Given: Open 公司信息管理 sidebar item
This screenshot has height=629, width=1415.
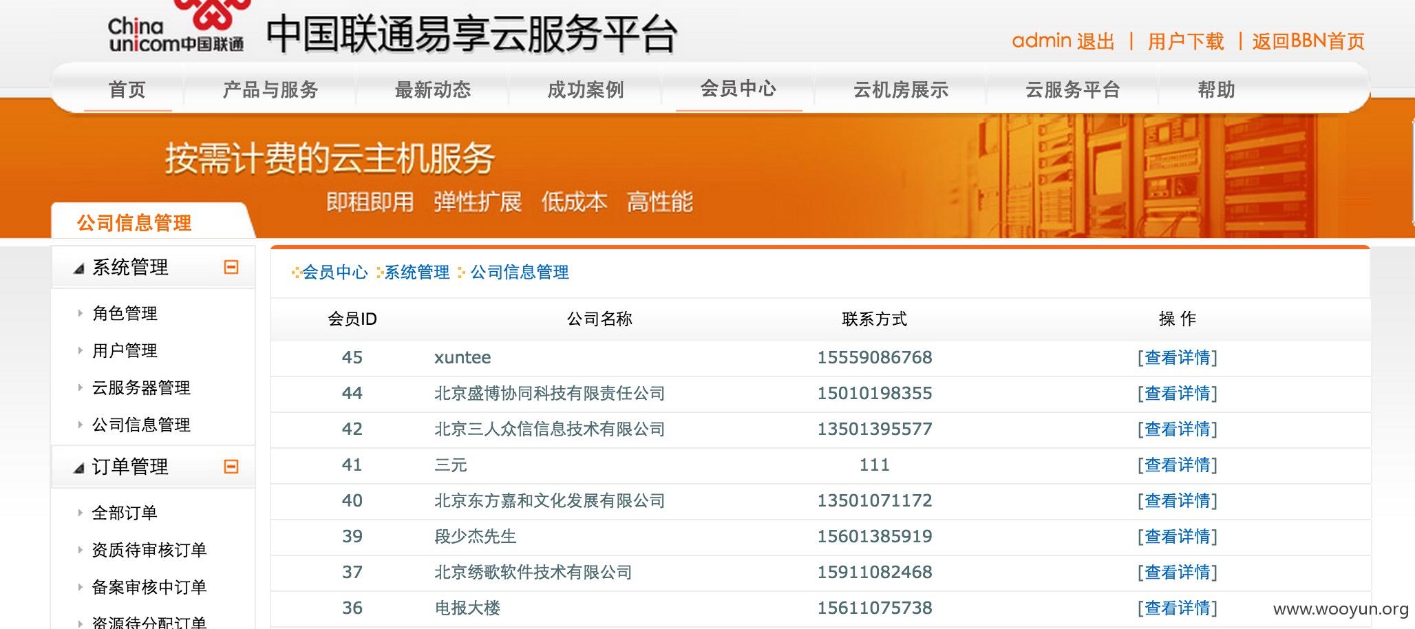Looking at the screenshot, I should pyautogui.click(x=141, y=425).
